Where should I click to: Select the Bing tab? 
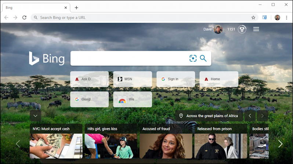coord(36,8)
